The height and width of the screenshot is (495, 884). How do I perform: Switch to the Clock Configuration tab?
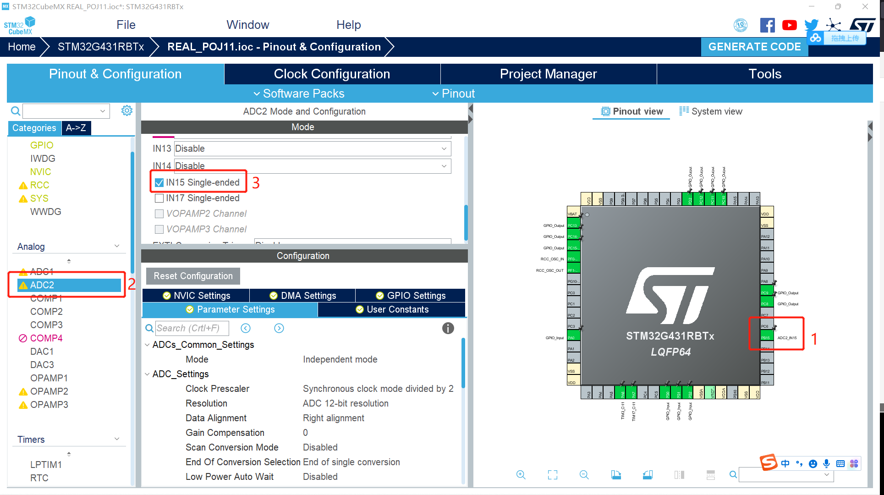332,74
